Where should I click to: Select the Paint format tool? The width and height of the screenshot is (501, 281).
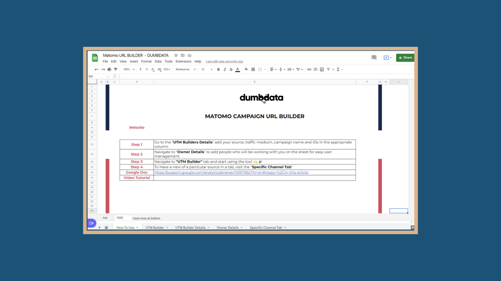[x=115, y=69]
